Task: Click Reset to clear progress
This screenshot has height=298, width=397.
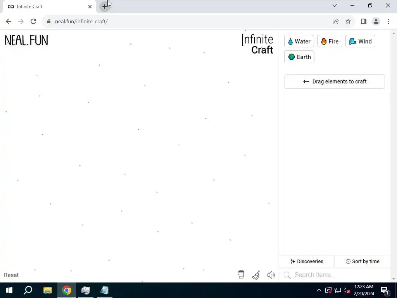Action: point(11,275)
